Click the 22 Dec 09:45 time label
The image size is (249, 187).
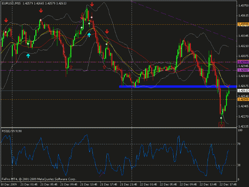coord(188,185)
